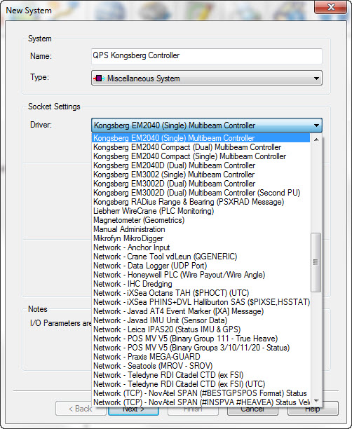
Task: Choose Manual Administration from driver list
Action: pos(201,229)
